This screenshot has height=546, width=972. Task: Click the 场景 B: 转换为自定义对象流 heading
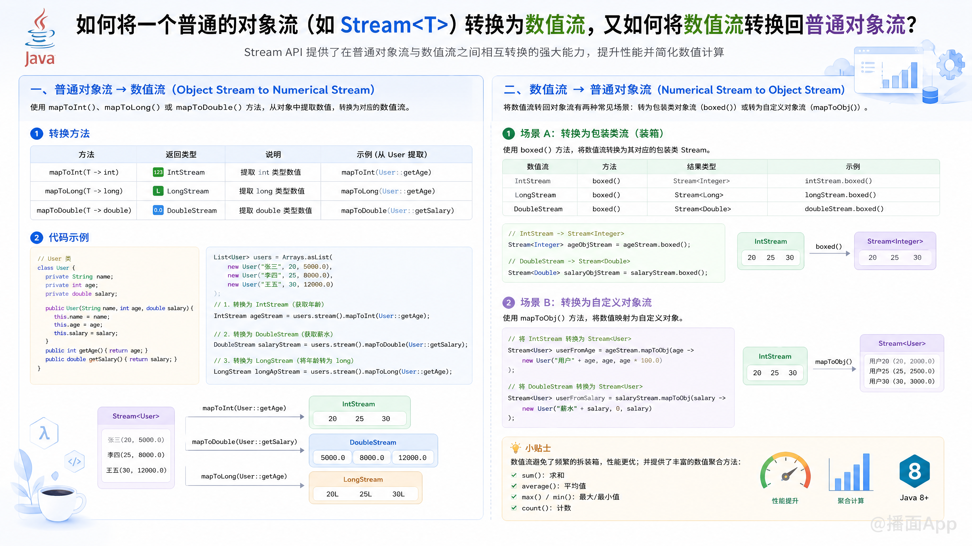pos(586,303)
